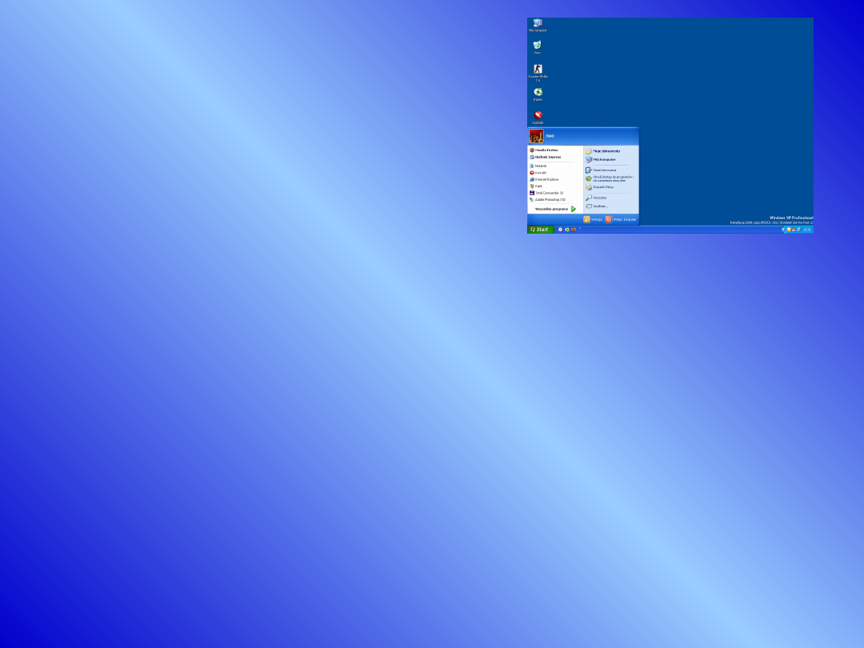Open Mój komputer in Start menu right column

click(x=601, y=159)
